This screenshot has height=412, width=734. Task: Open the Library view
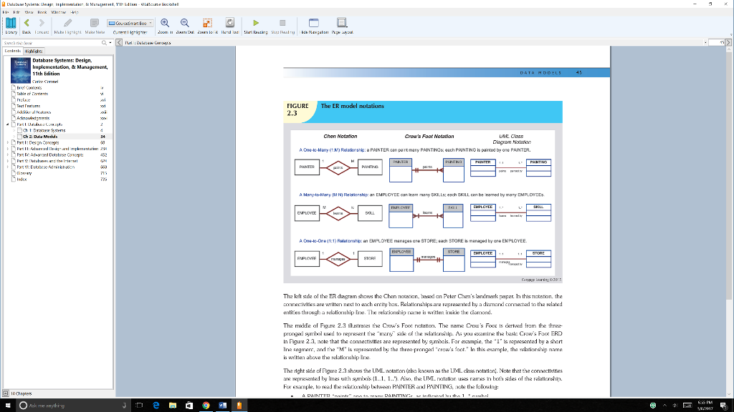[x=10, y=24]
